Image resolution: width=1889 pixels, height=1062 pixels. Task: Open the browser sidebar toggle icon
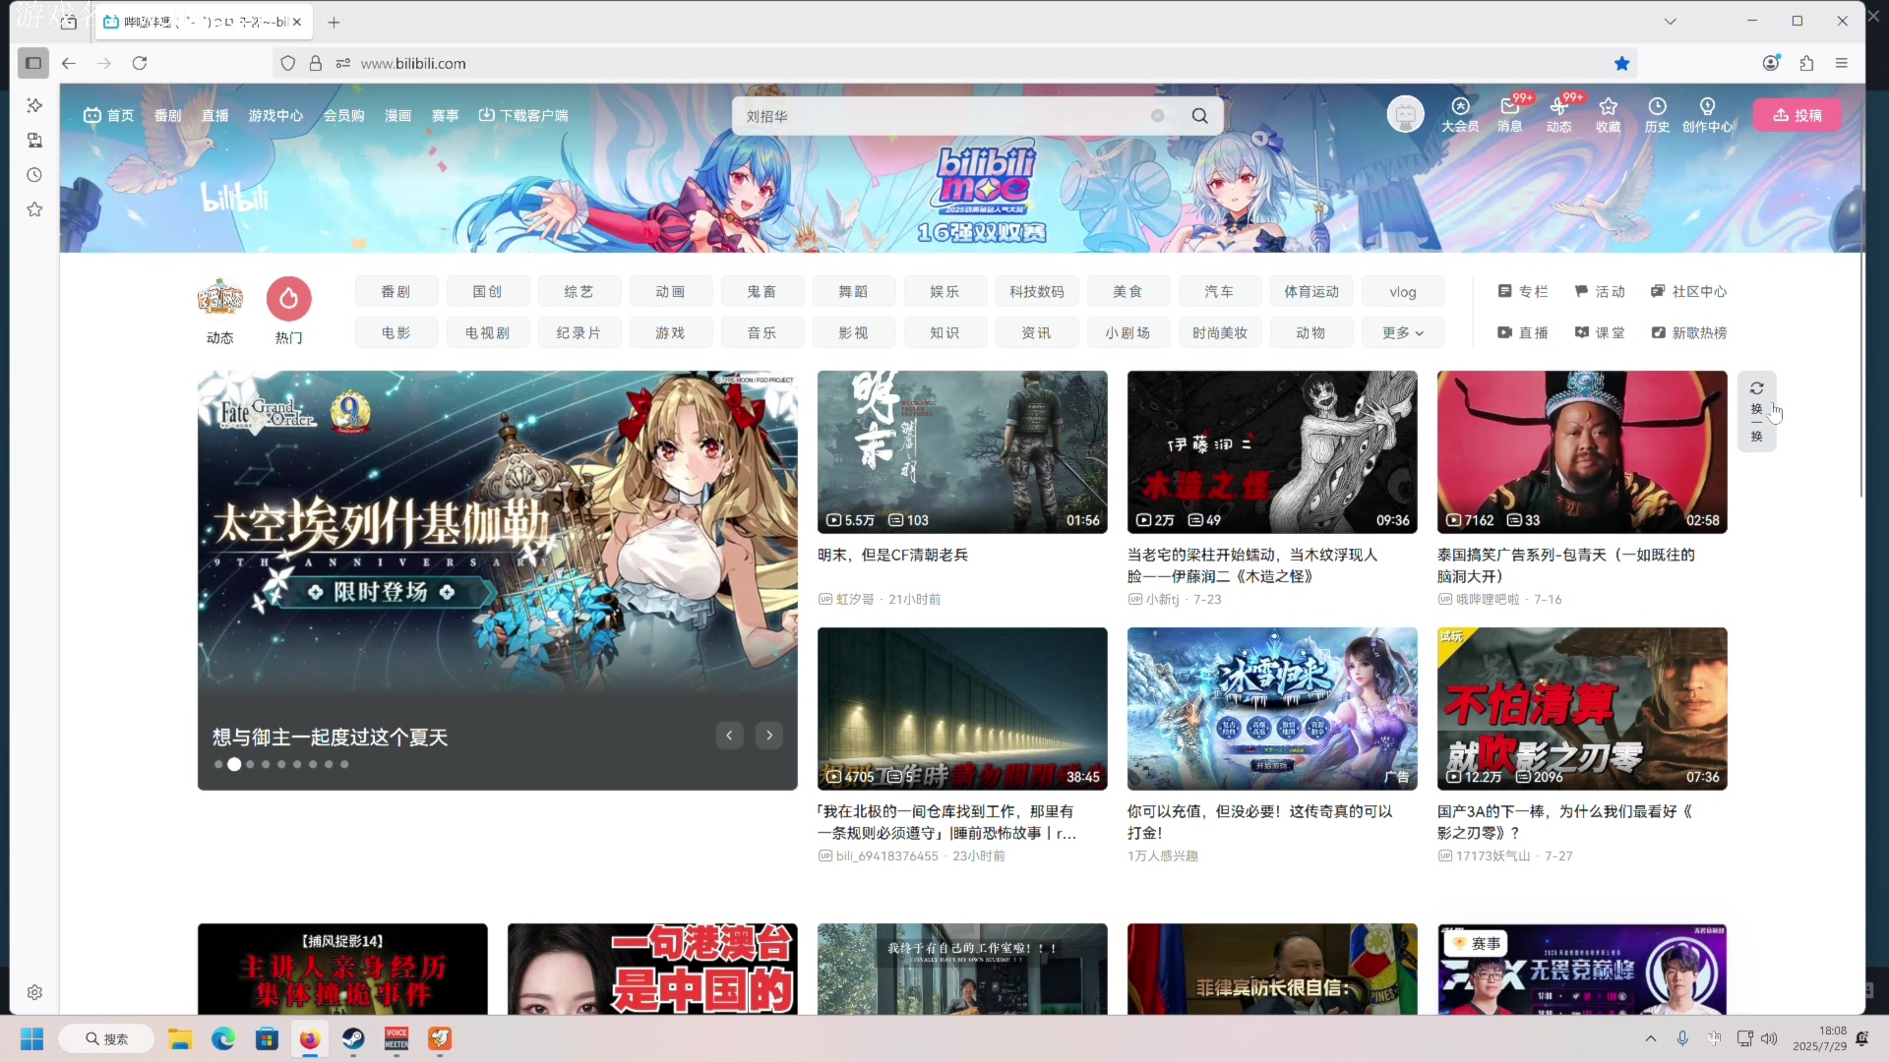pyautogui.click(x=32, y=63)
